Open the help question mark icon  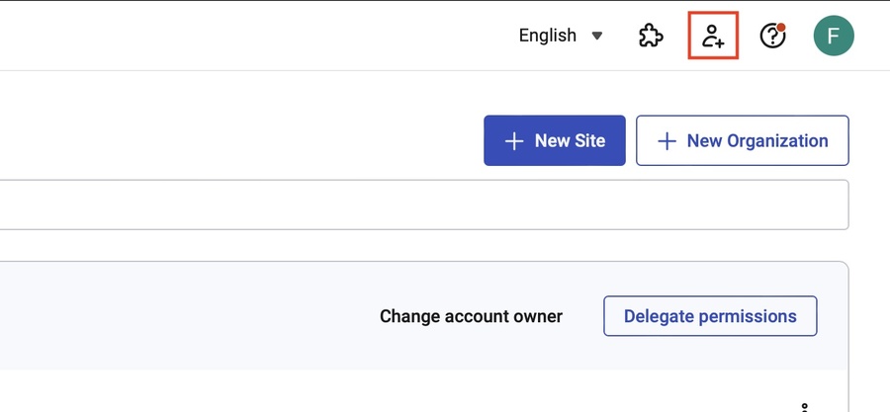coord(771,37)
